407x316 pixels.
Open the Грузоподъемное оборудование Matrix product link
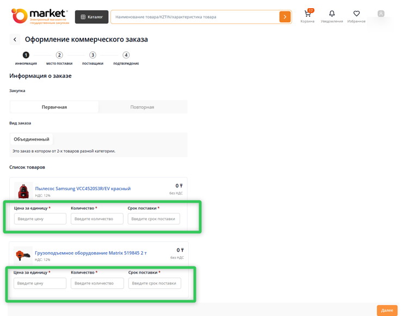[90, 253]
